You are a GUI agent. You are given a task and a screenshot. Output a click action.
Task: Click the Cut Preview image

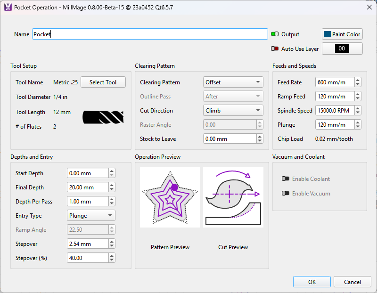[233, 197]
